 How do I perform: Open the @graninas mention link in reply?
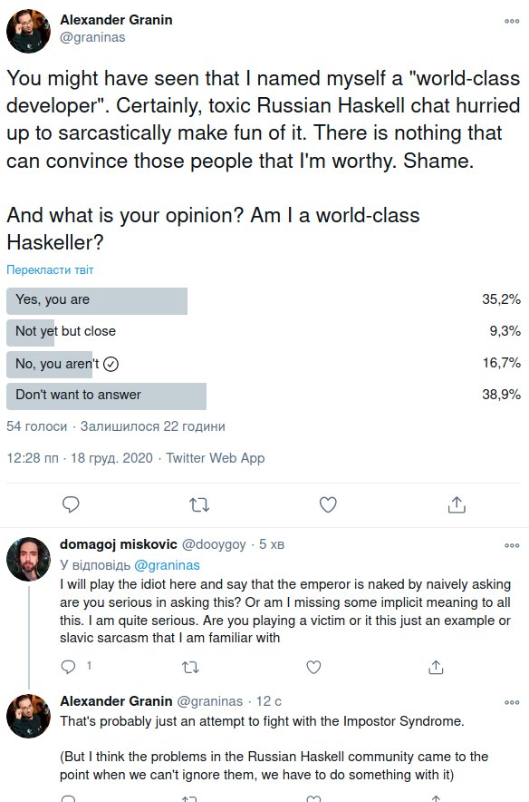(167, 564)
